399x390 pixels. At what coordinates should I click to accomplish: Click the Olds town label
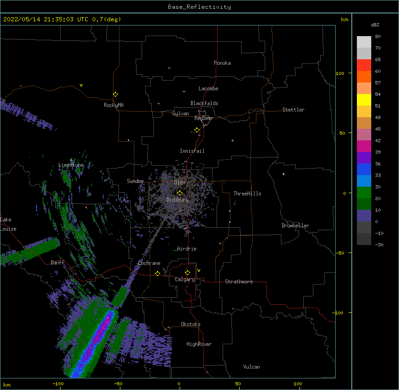click(x=180, y=182)
